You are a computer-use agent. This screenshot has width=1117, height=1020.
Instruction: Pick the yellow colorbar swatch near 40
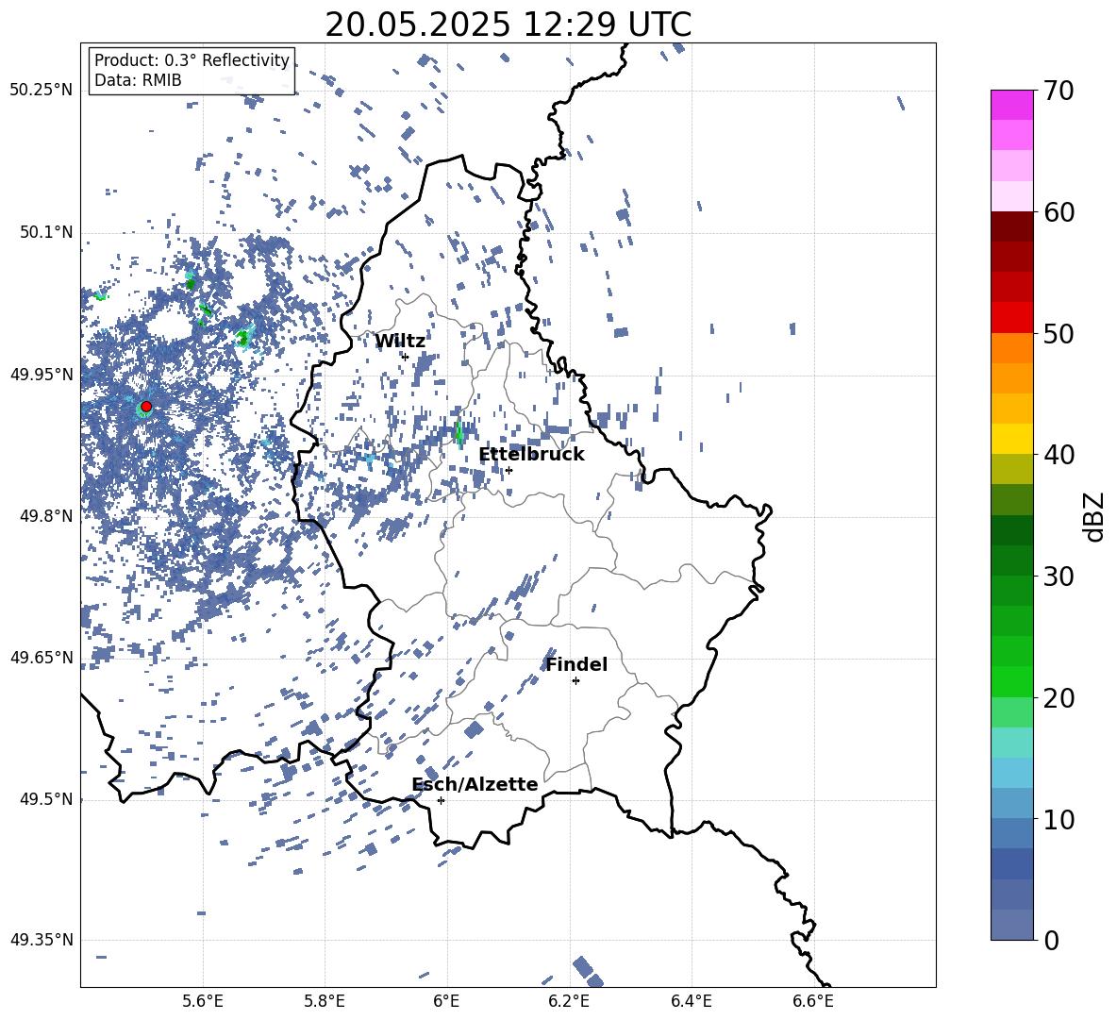point(1012,440)
